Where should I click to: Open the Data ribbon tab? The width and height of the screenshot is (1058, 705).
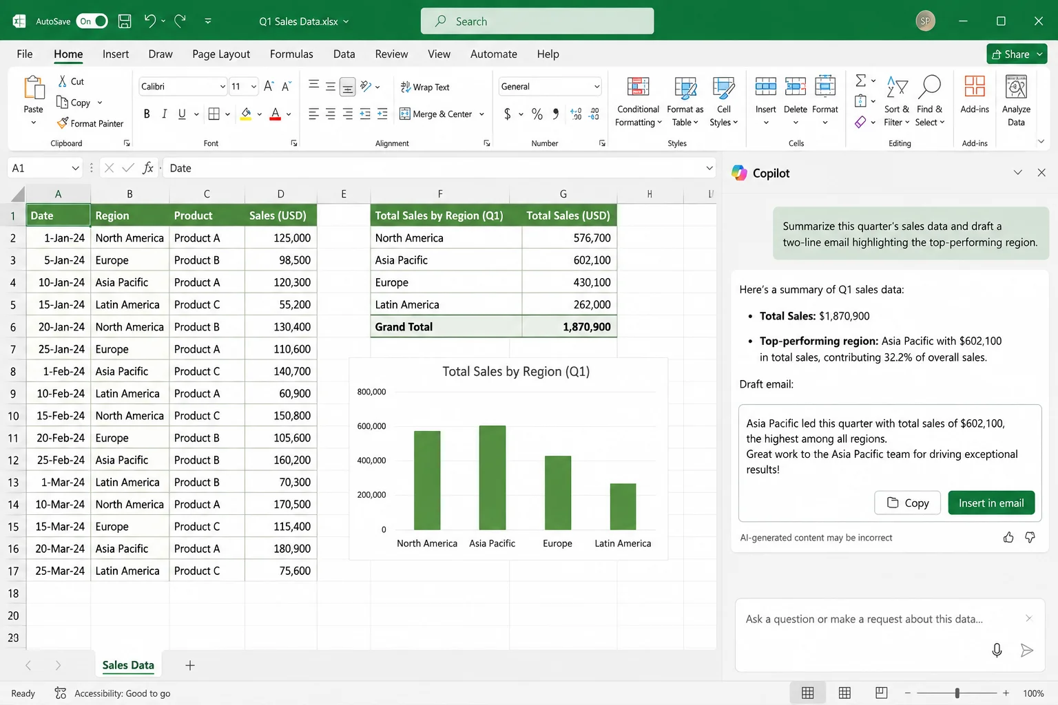pyautogui.click(x=344, y=54)
